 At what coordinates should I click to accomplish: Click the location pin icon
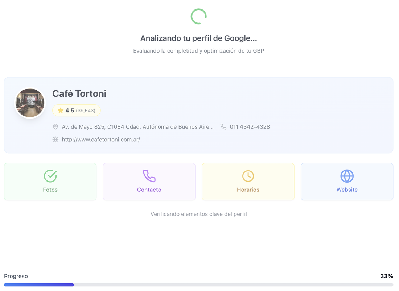pos(55,126)
